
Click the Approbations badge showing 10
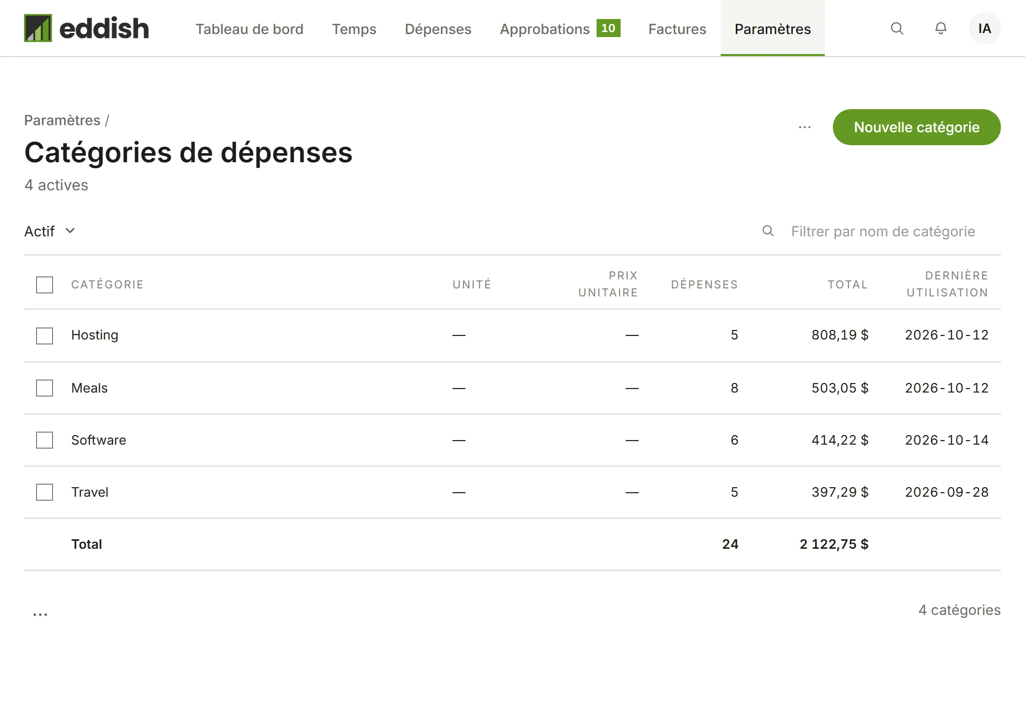coord(608,28)
